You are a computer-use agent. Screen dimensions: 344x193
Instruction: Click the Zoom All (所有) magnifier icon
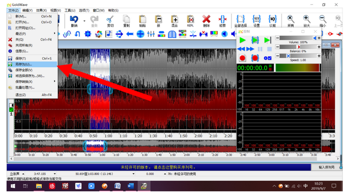pyautogui.click(x=291, y=19)
